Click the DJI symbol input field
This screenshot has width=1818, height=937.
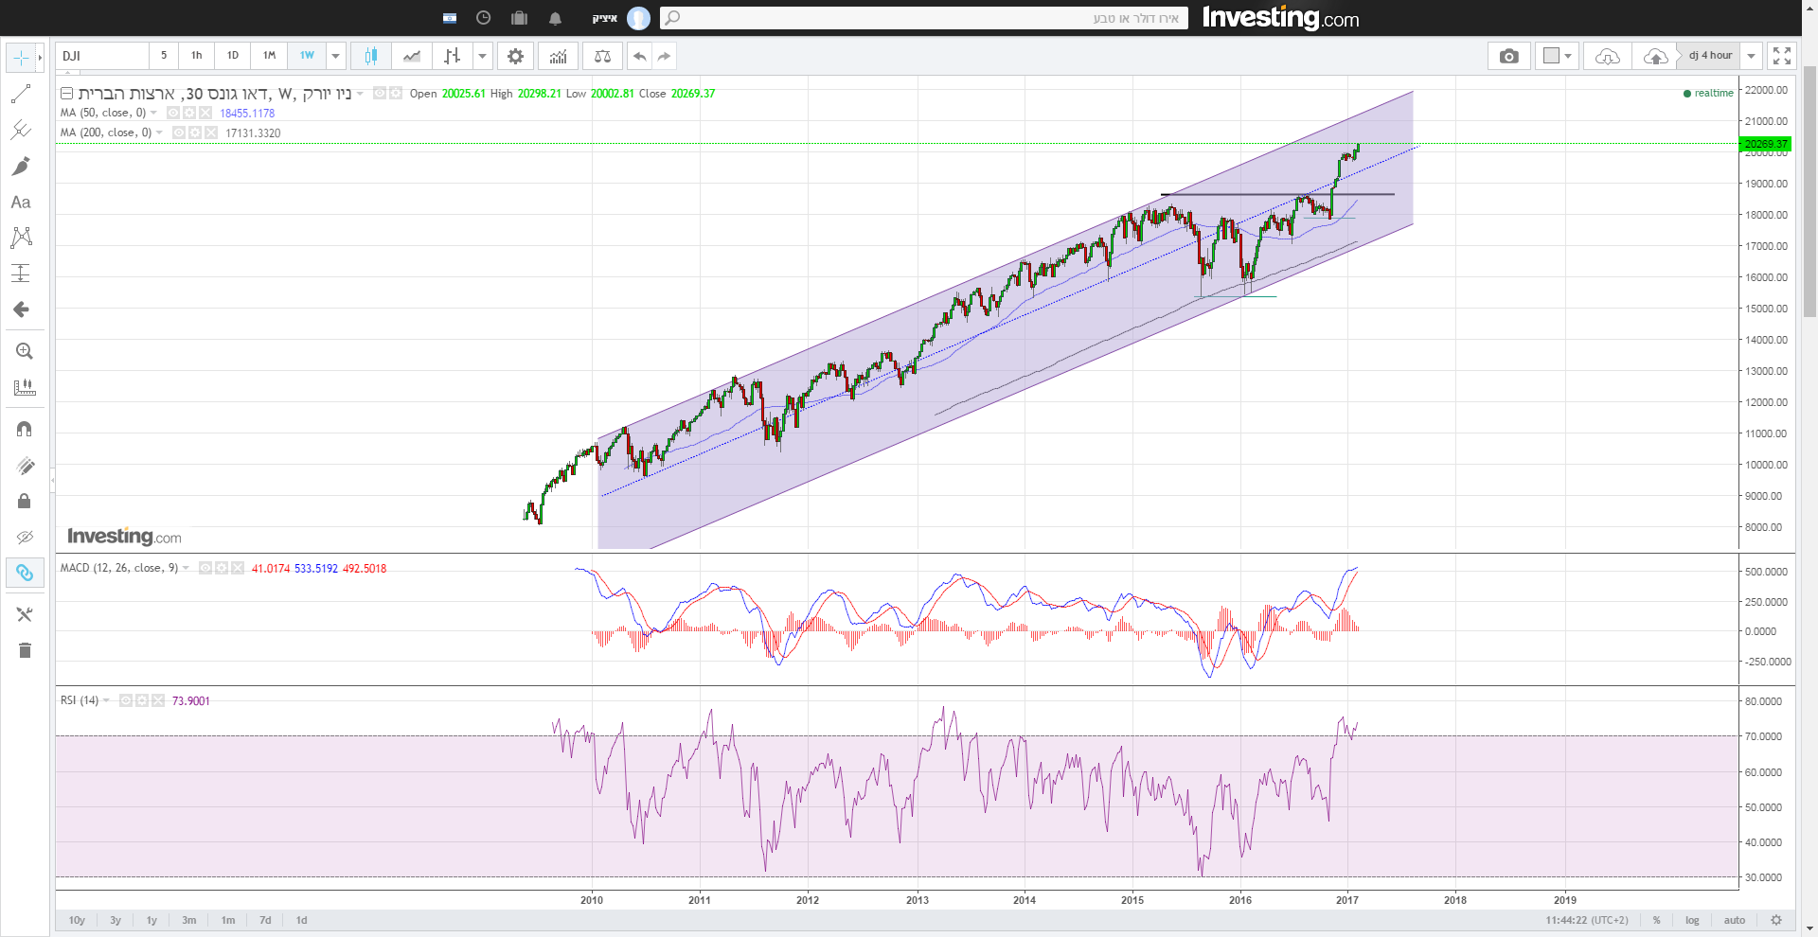102,56
